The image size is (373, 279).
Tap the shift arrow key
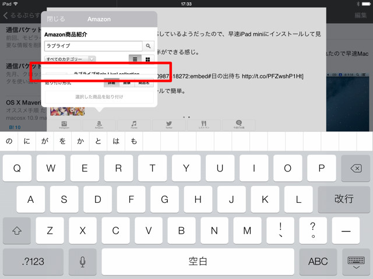pyautogui.click(x=17, y=231)
